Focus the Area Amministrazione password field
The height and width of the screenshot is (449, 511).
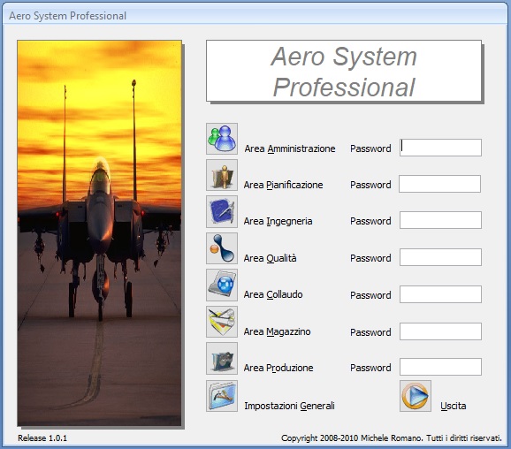(x=440, y=148)
